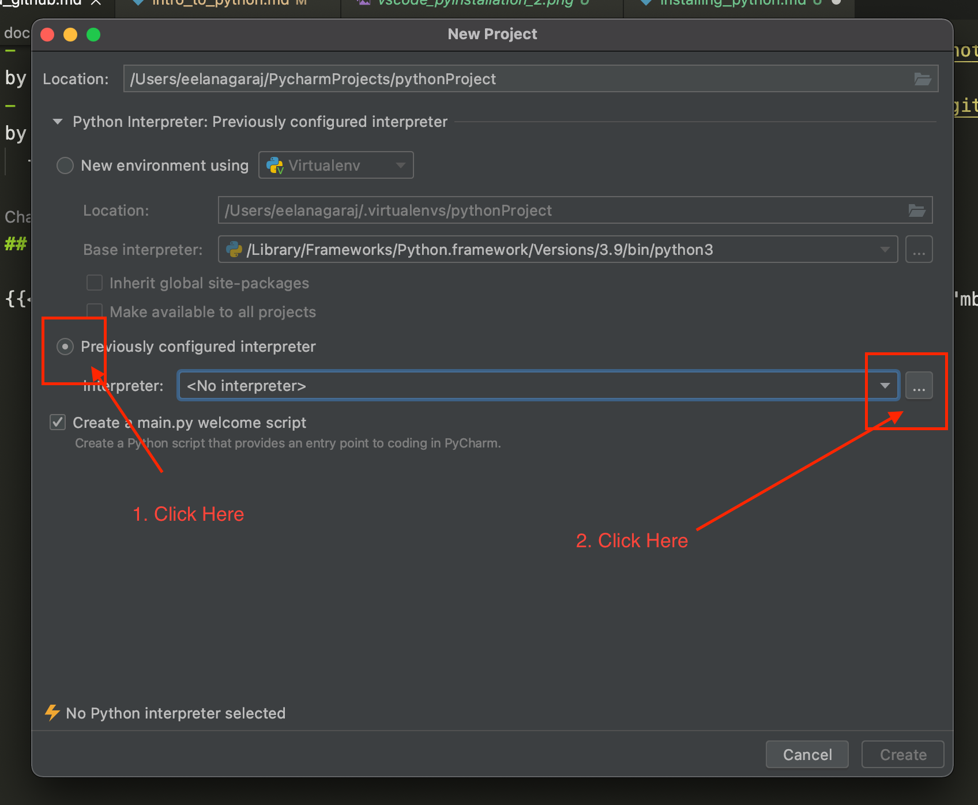Select Previously configured interpreter radio button

(x=65, y=347)
